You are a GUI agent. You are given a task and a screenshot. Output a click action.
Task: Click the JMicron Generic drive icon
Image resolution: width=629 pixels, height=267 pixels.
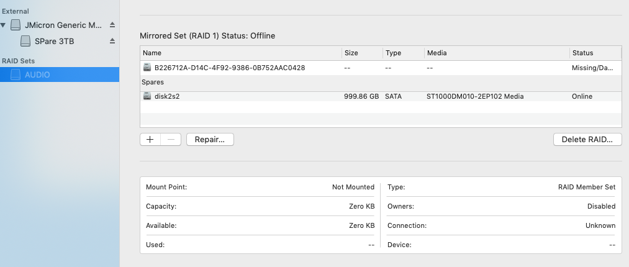tap(16, 25)
